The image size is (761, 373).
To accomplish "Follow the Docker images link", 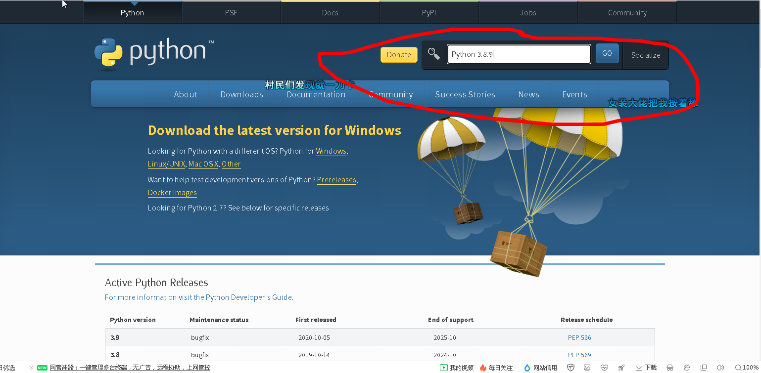I will pyautogui.click(x=172, y=193).
